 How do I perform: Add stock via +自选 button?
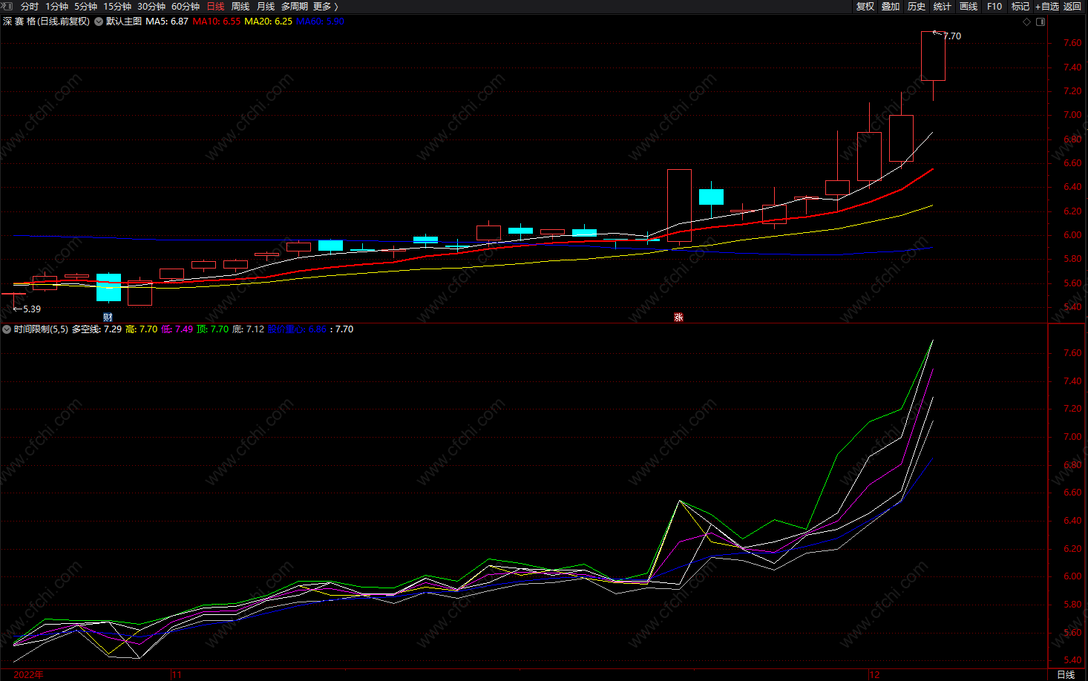[1046, 6]
